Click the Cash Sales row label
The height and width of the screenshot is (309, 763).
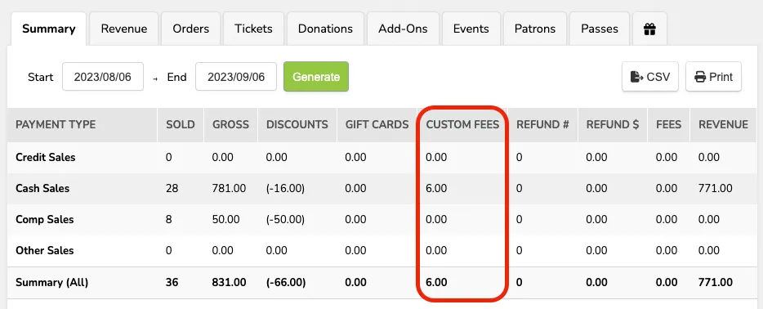pos(42,188)
